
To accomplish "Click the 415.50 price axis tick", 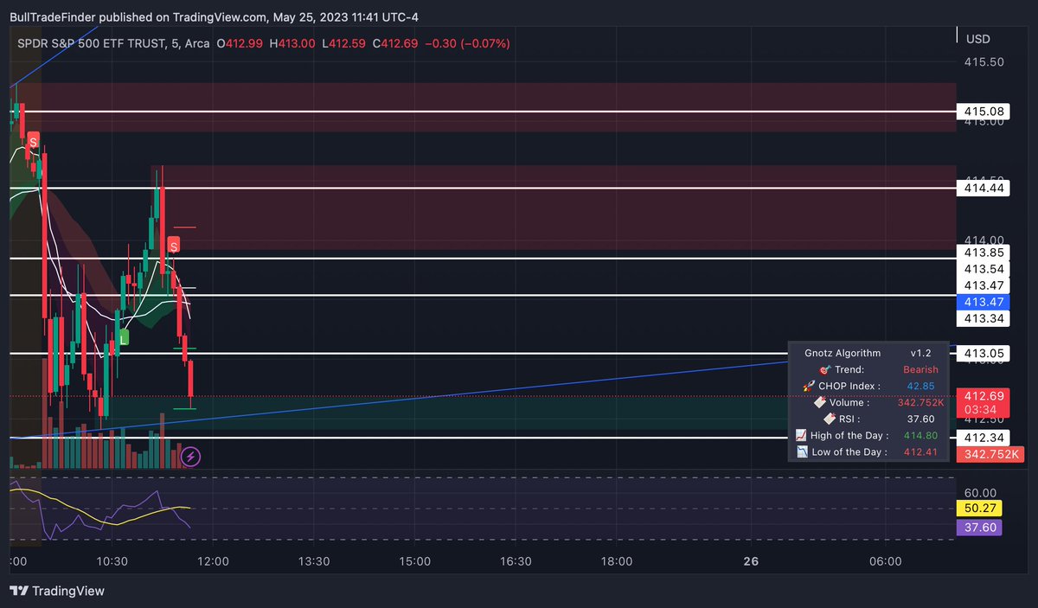I will [984, 62].
